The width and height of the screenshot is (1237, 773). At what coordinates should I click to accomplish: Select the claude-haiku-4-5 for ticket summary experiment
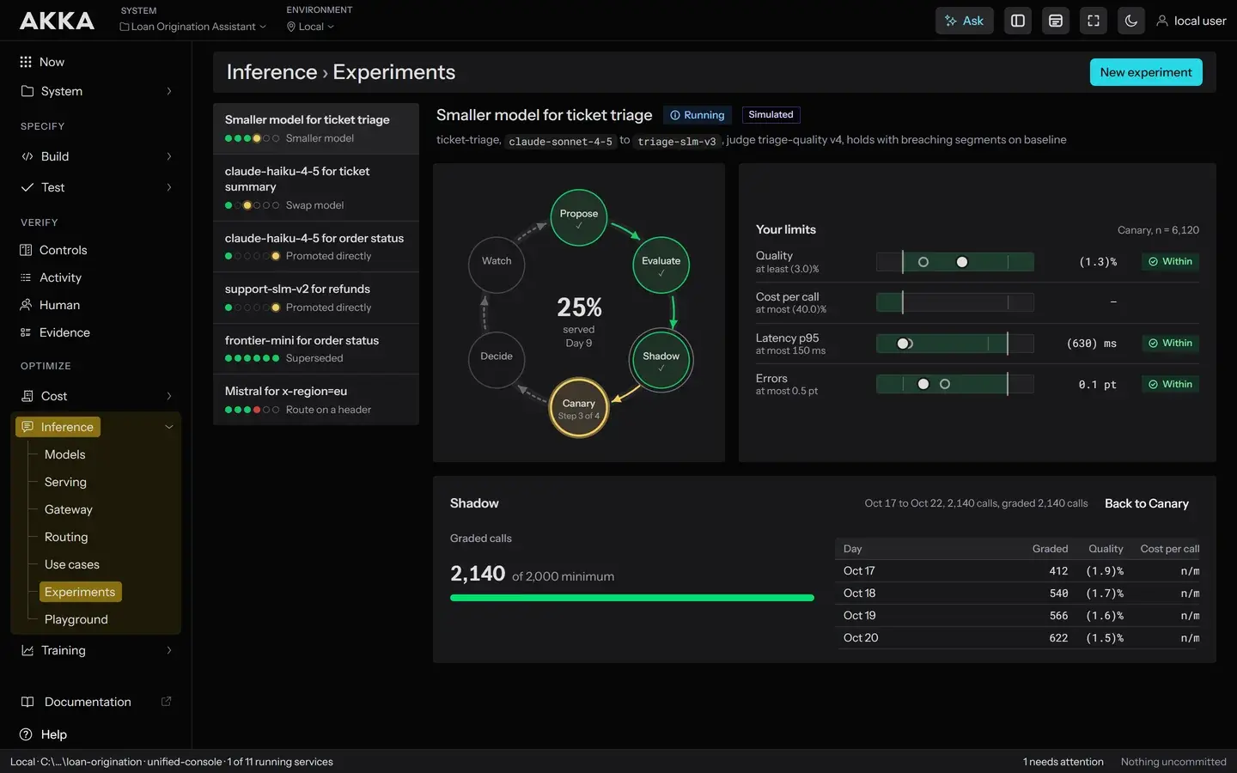[x=316, y=187]
